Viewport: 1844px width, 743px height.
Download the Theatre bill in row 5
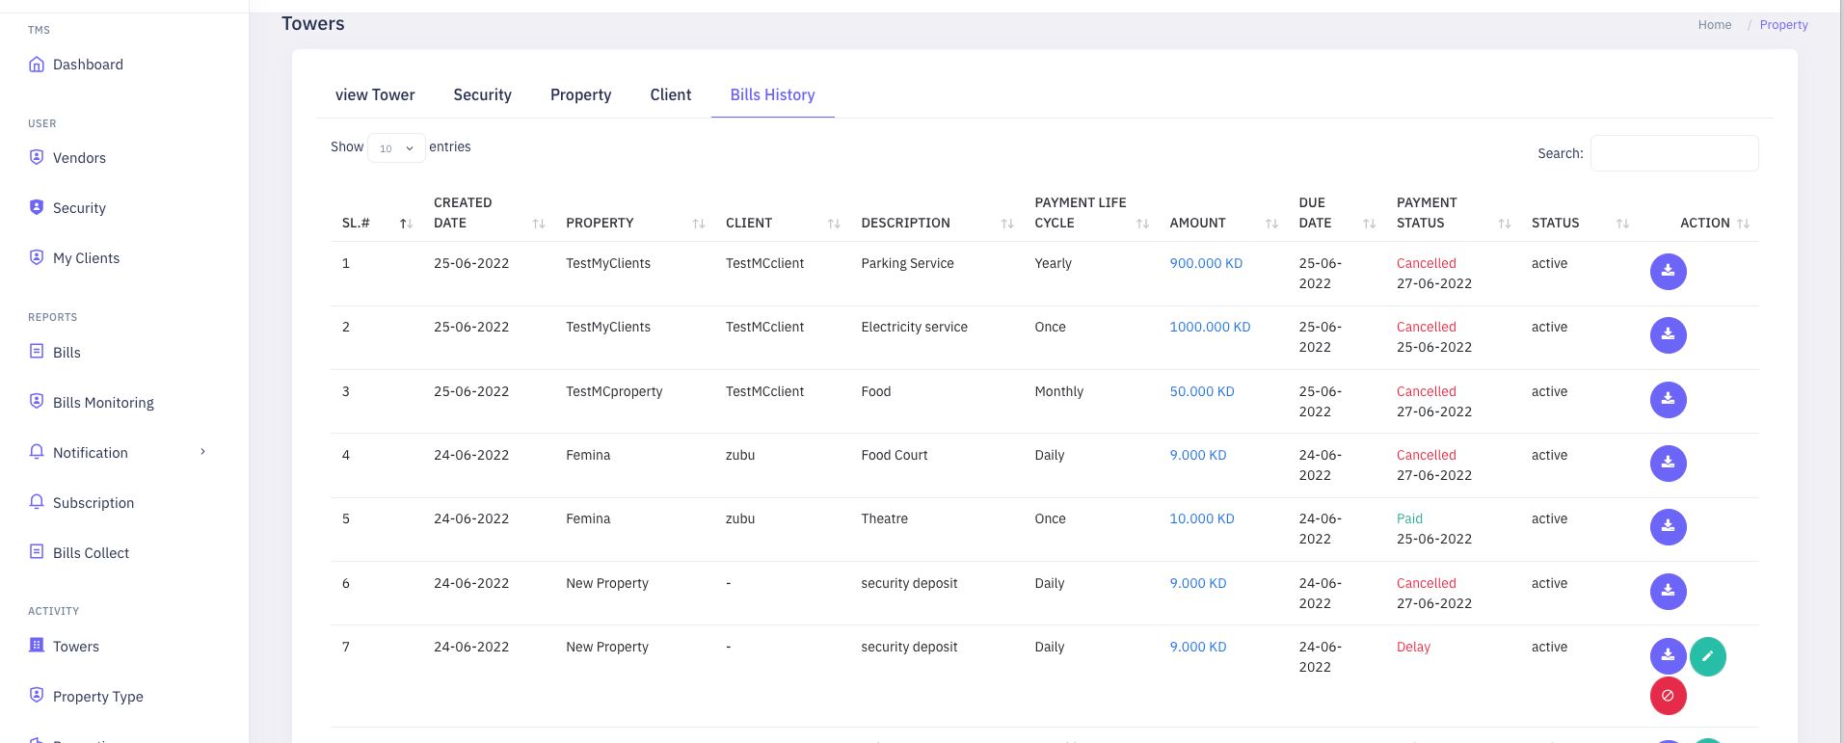click(x=1668, y=527)
